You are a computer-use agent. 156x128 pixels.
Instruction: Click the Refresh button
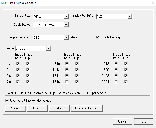[59, 108]
